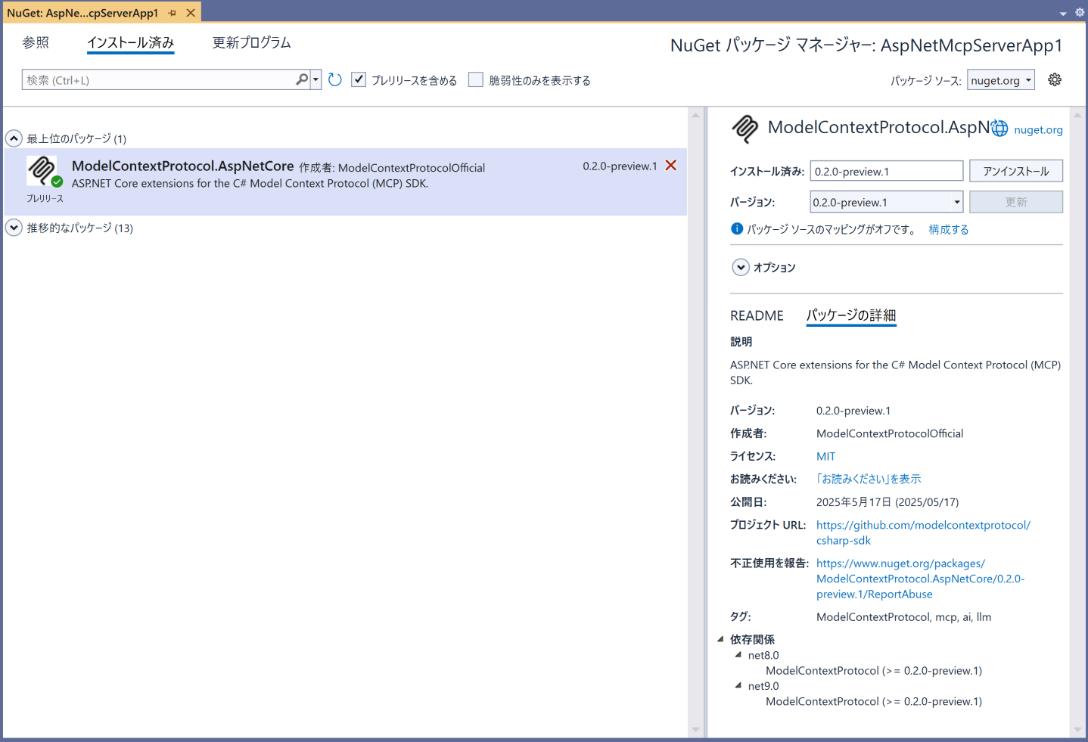Open 「お読みください」を表示 link
The width and height of the screenshot is (1088, 742).
[869, 479]
